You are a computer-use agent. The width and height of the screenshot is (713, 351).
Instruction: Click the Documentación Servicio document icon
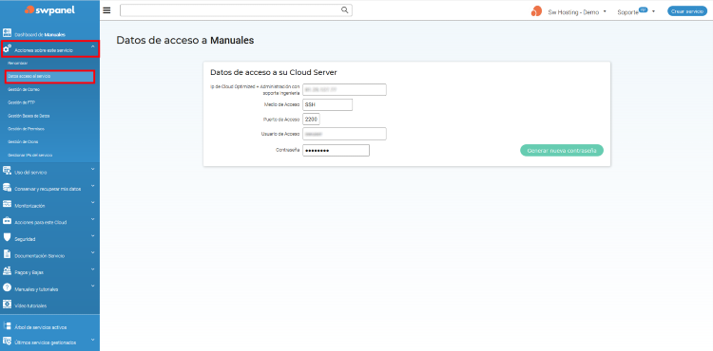tap(7, 254)
